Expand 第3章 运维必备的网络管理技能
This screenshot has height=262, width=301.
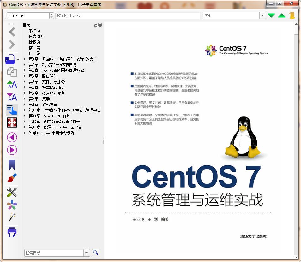[x=24, y=70]
